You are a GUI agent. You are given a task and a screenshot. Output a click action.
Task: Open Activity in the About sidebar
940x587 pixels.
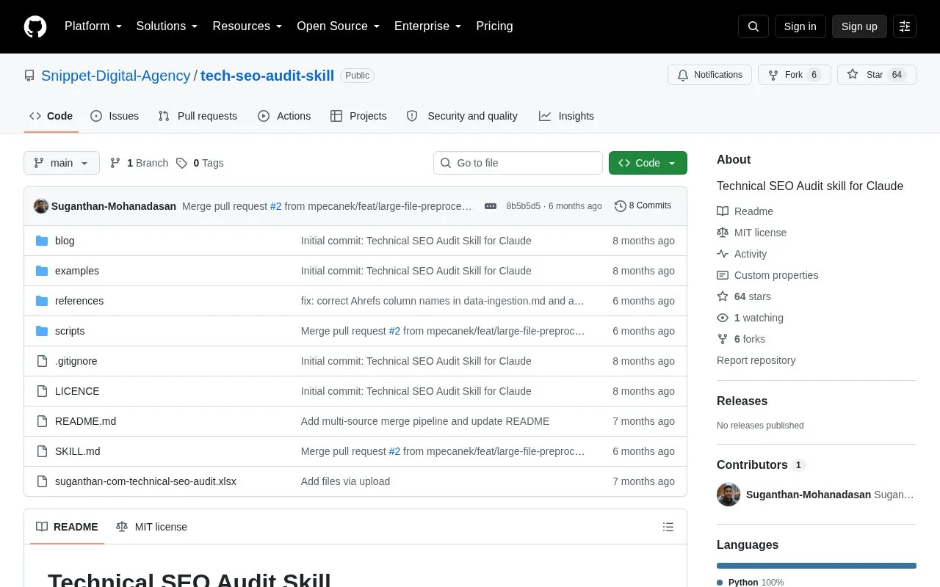coord(742,254)
